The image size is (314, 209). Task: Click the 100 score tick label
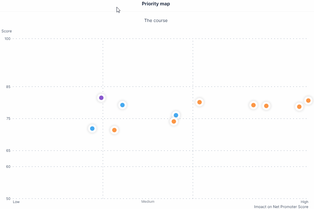point(8,39)
